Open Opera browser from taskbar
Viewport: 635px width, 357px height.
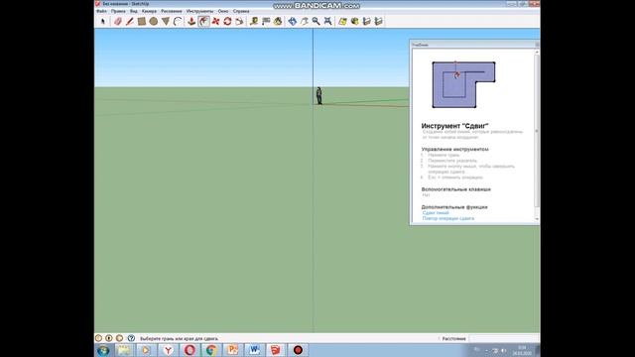(190, 350)
